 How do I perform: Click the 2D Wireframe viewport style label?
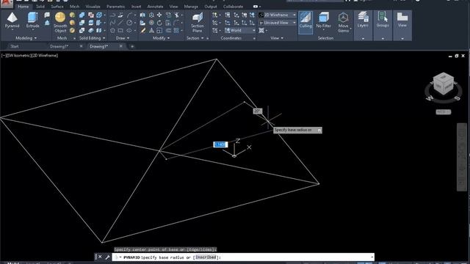coord(44,56)
